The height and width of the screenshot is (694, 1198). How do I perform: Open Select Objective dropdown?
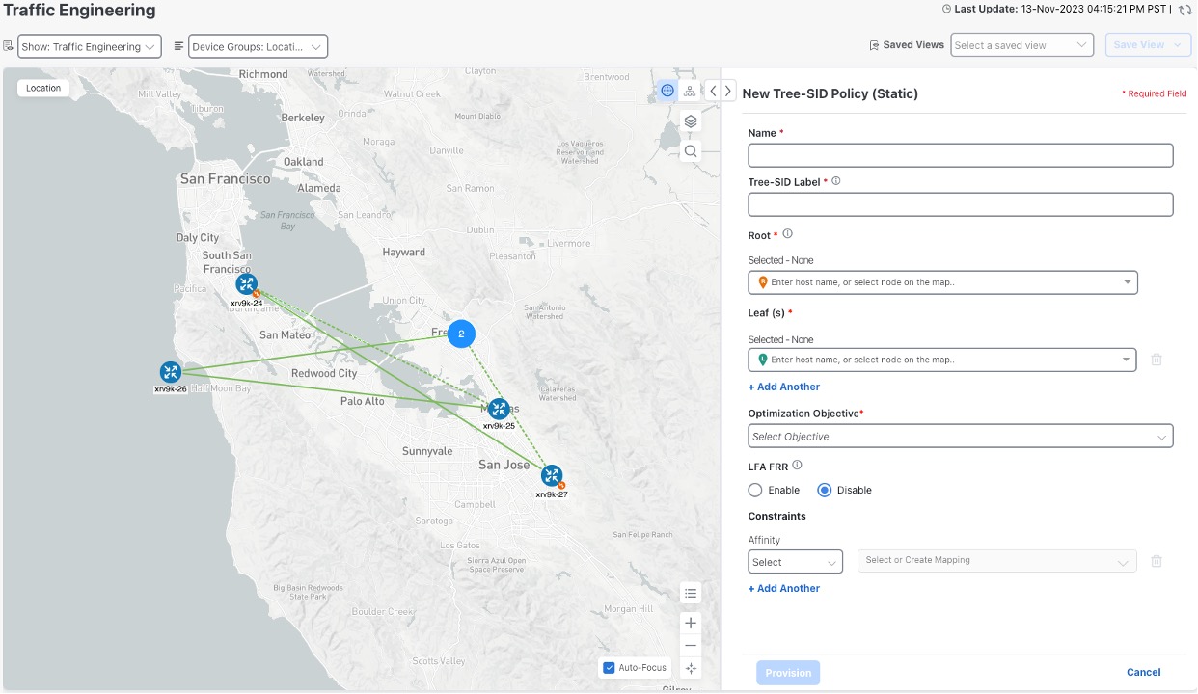coord(961,436)
